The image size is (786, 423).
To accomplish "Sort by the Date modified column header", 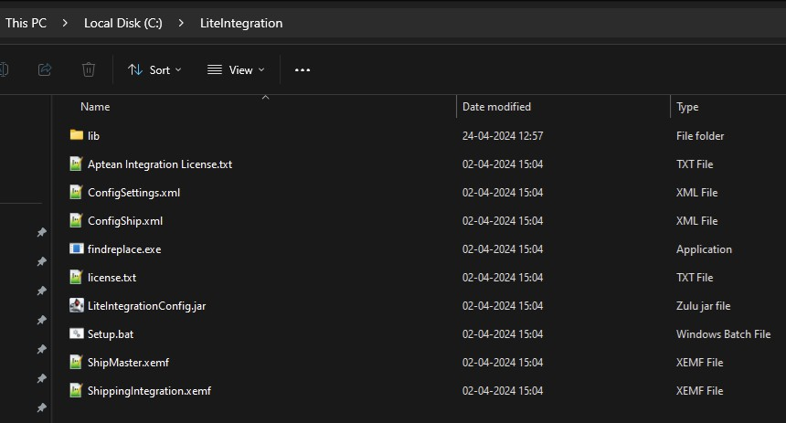I will click(496, 107).
